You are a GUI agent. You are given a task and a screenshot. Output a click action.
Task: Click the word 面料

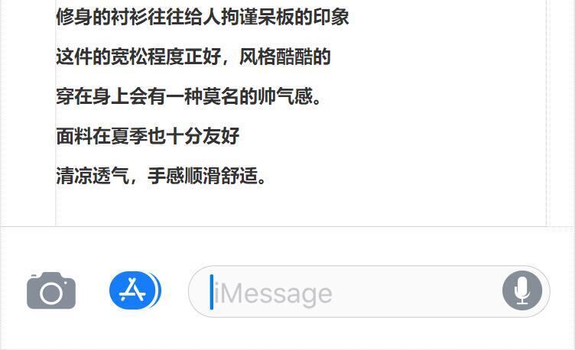tap(74, 136)
